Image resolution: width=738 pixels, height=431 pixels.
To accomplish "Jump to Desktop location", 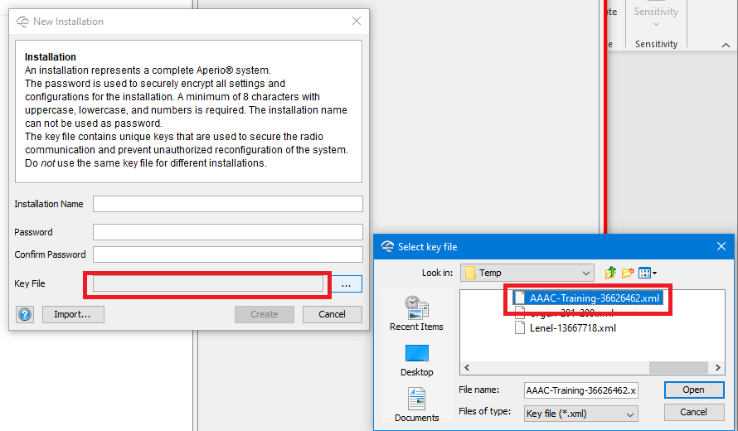I will click(x=416, y=360).
